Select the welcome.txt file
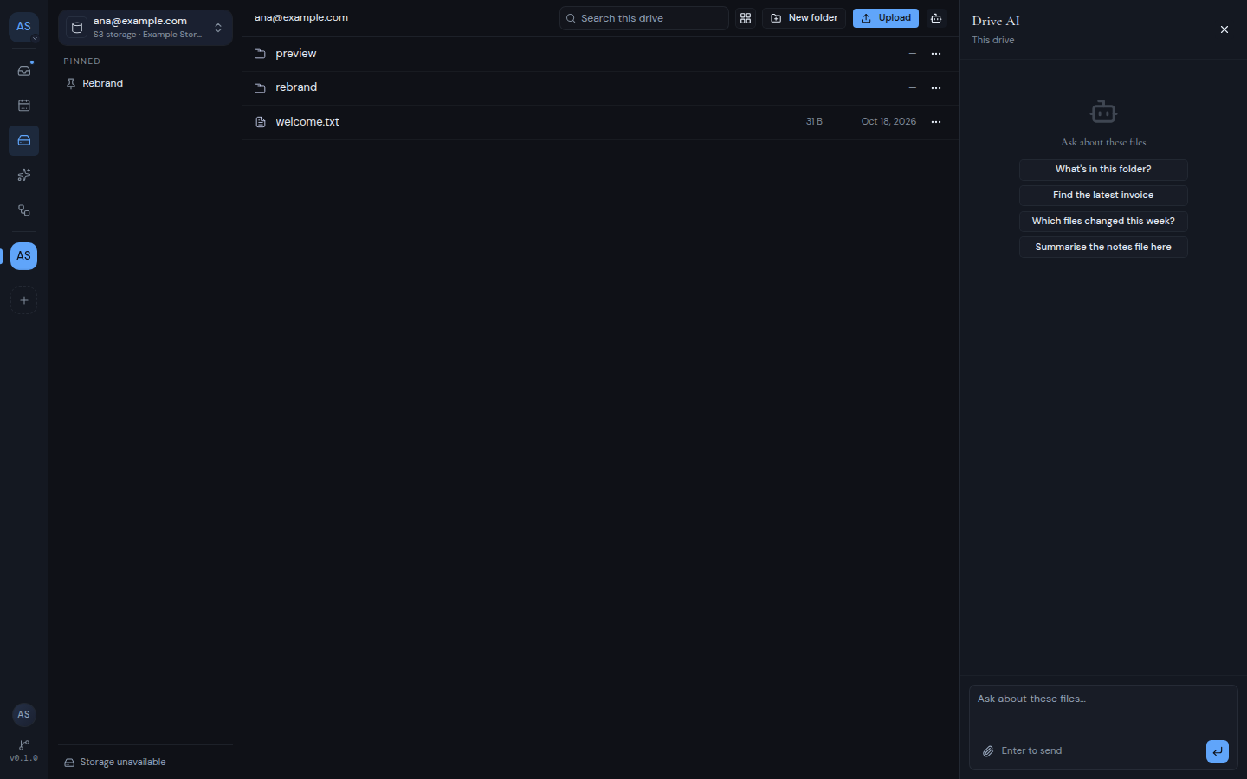The height and width of the screenshot is (779, 1247). (x=600, y=122)
